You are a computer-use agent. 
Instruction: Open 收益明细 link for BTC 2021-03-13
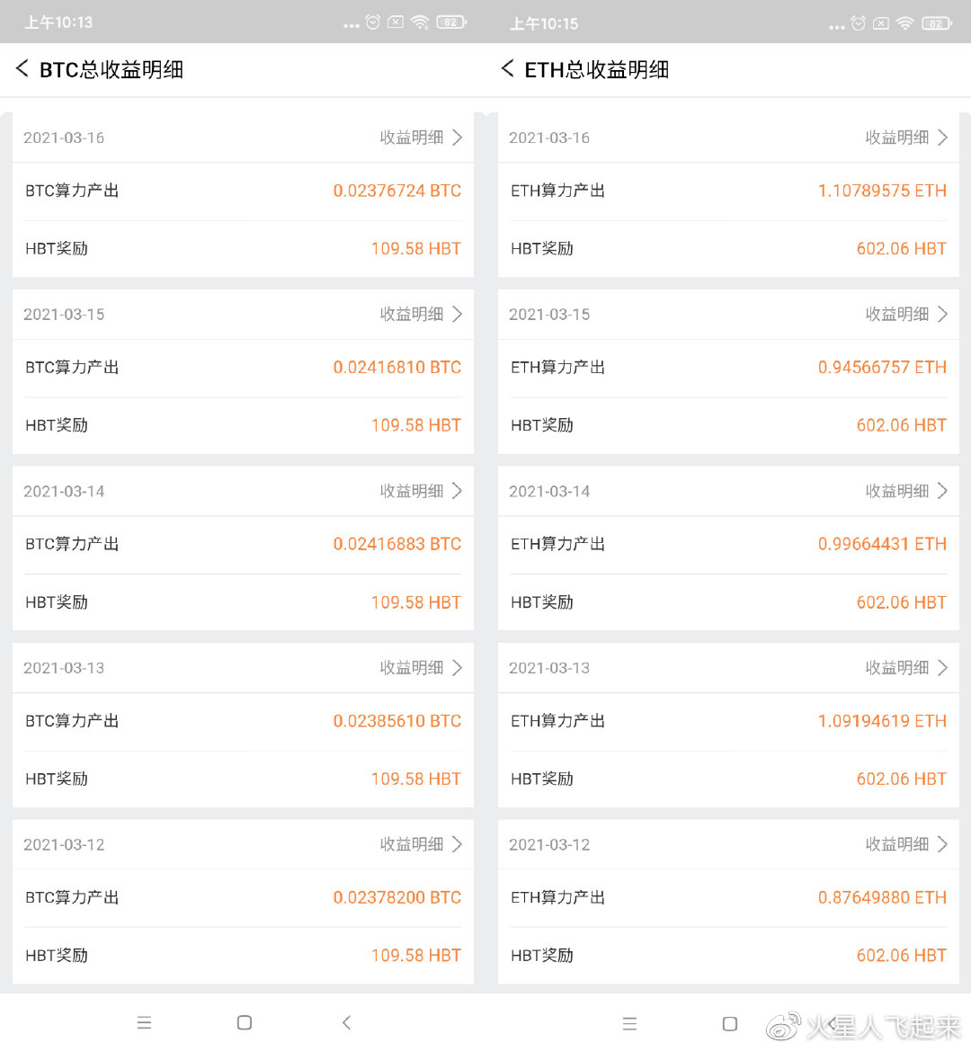pyautogui.click(x=412, y=668)
